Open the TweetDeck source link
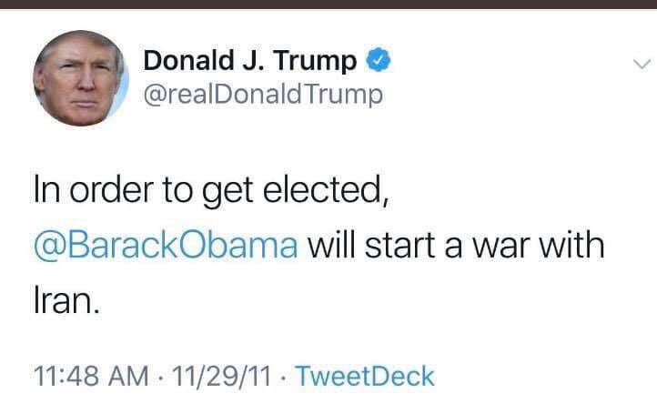Image resolution: width=657 pixels, height=414 pixels. [366, 376]
